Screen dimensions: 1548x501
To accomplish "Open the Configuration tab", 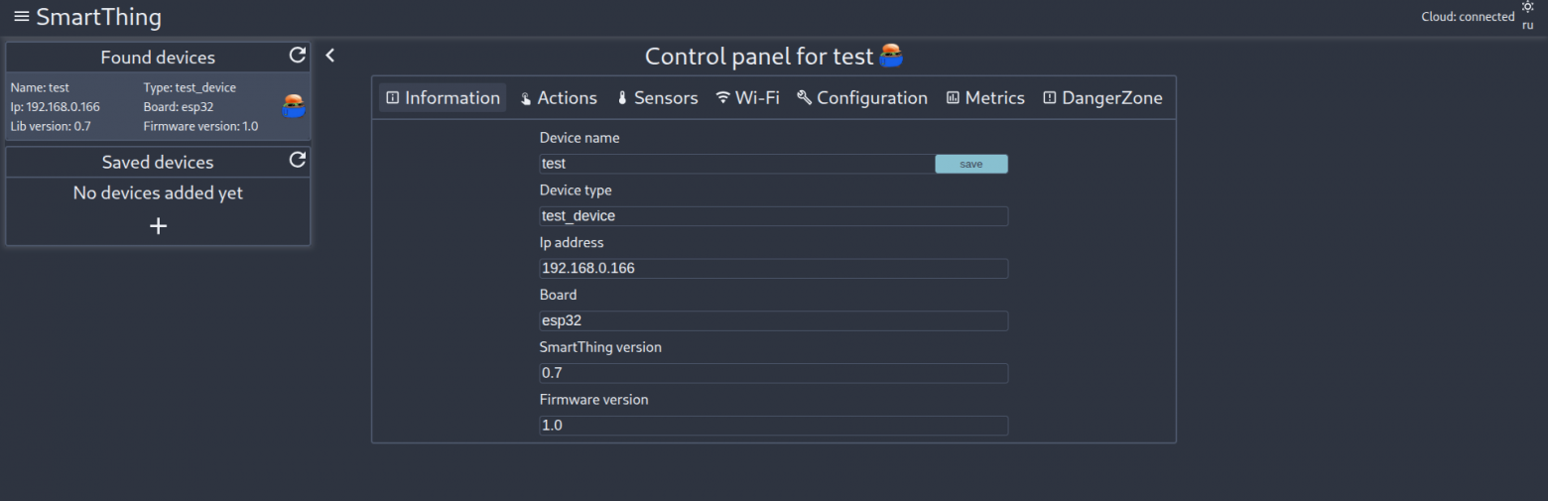I will (862, 98).
